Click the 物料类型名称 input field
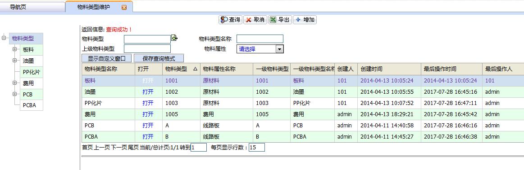Screen dimensions: 524x170 pos(260,39)
